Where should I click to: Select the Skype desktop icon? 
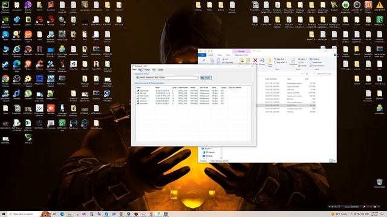pyautogui.click(x=5, y=36)
